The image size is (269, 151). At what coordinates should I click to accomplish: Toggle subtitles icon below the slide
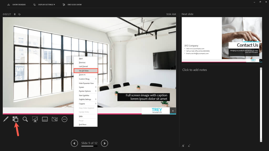coord(45,119)
